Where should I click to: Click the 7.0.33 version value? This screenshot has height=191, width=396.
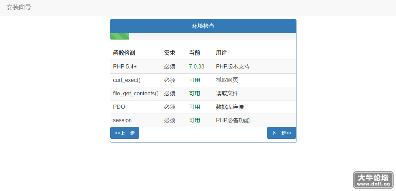click(x=197, y=67)
